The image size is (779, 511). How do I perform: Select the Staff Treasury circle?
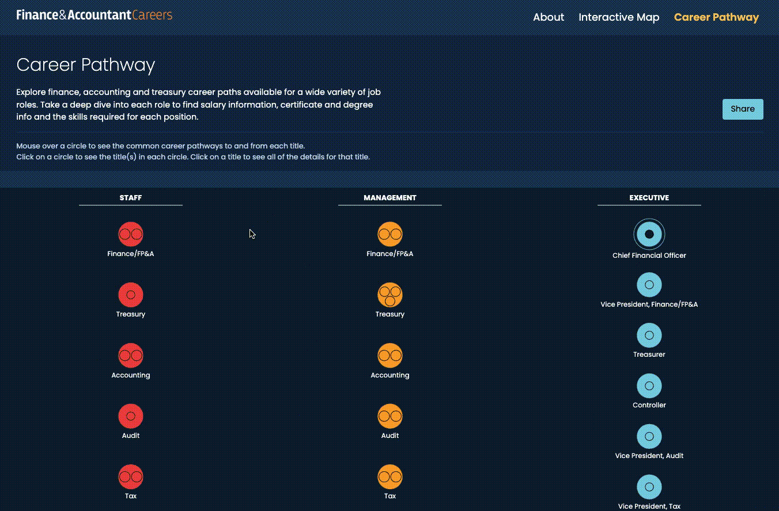[131, 295]
